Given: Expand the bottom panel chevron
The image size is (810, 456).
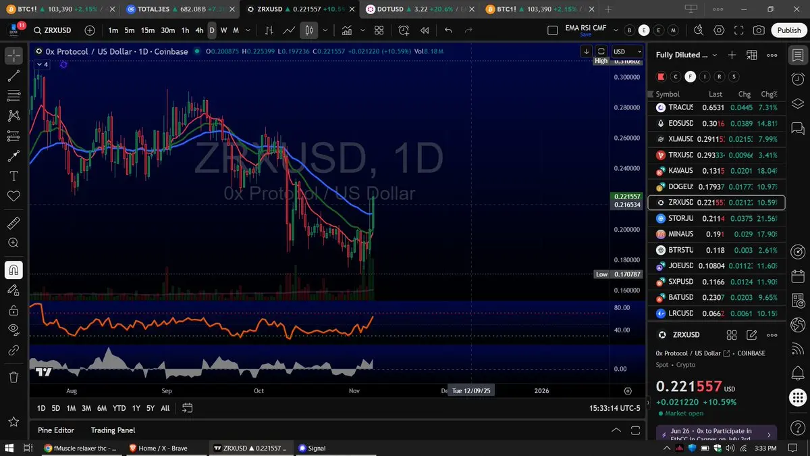Looking at the screenshot, I should [x=616, y=430].
